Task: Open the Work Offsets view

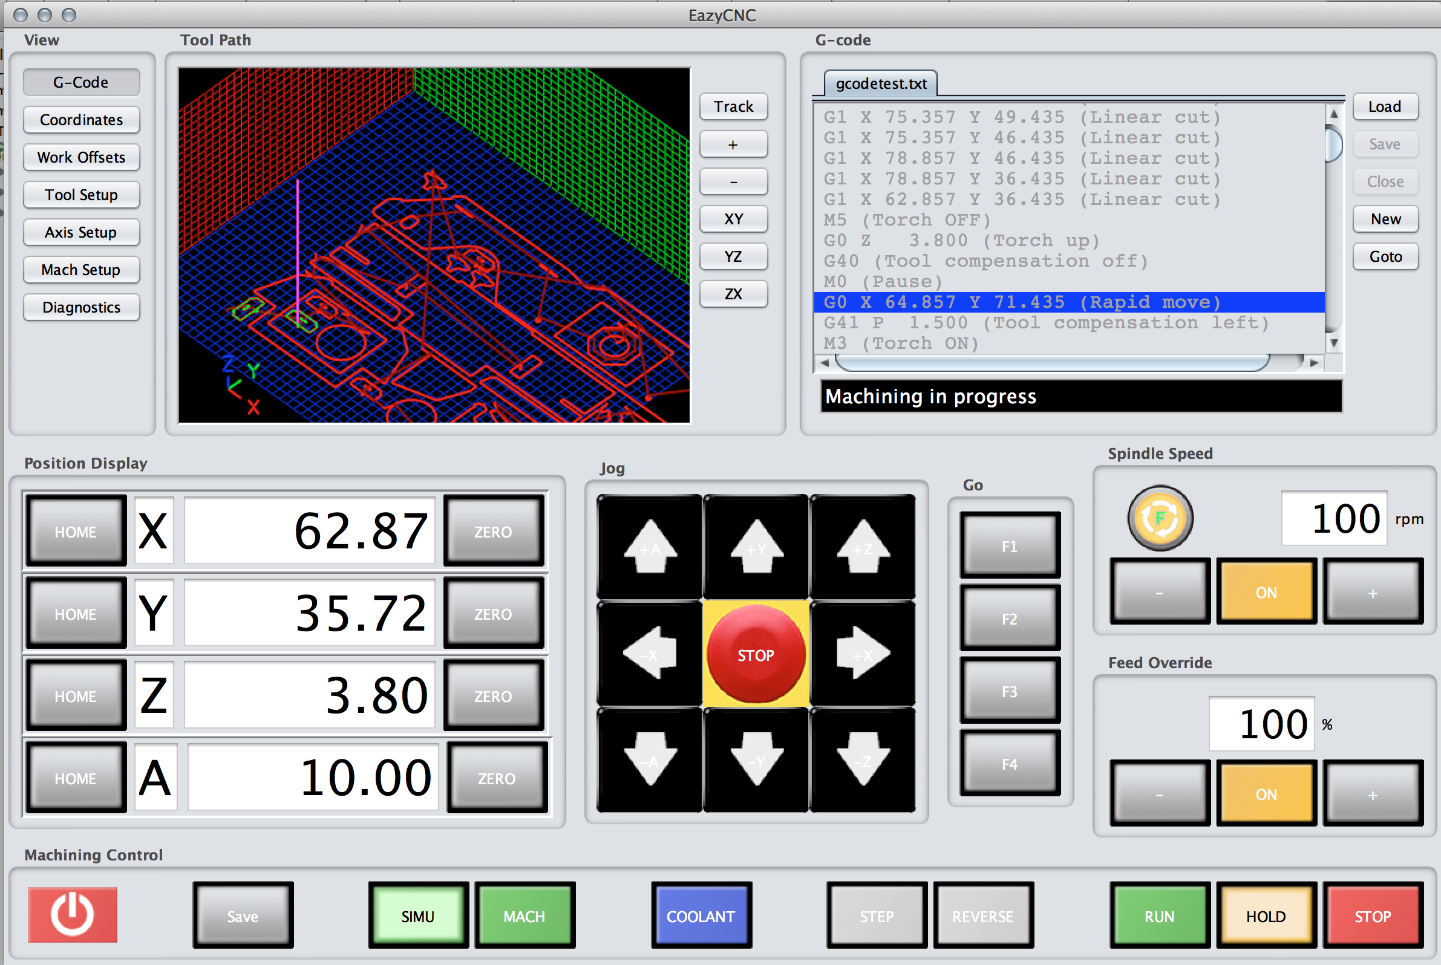Action: point(81,157)
